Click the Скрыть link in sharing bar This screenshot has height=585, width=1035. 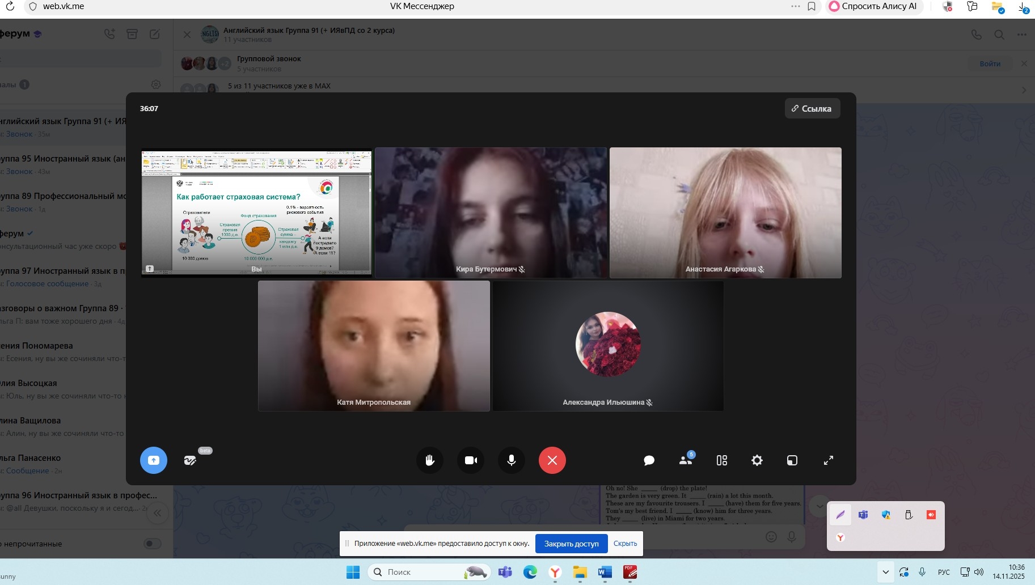point(625,544)
